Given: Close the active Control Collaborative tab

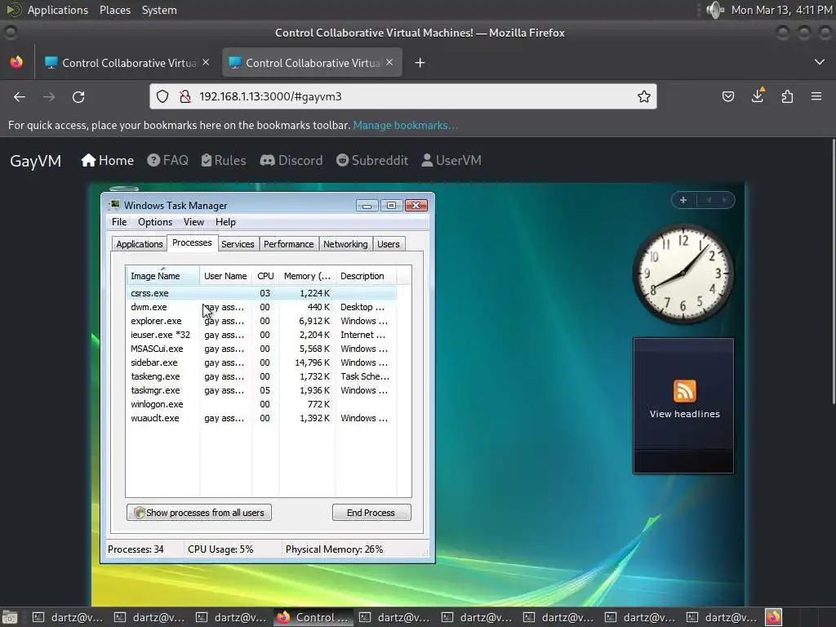Looking at the screenshot, I should [389, 62].
